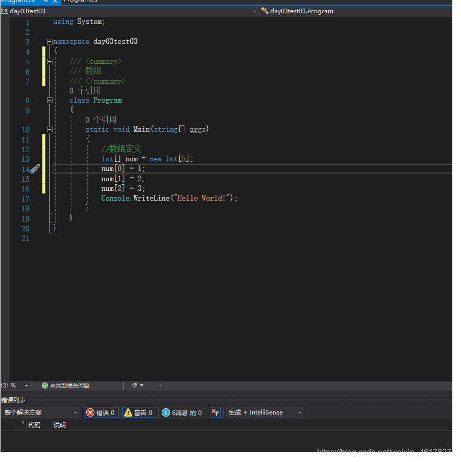The height and width of the screenshot is (462, 461).
Task: Collapse the class Program block
Action: coord(50,101)
